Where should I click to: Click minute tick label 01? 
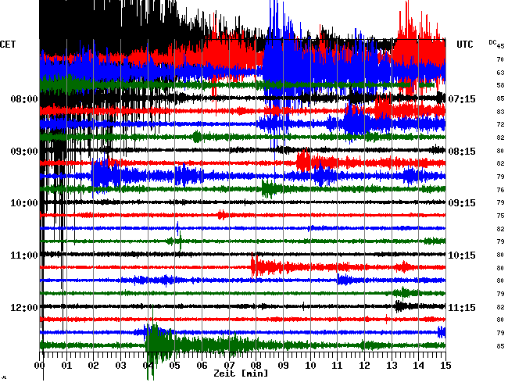click(66, 365)
